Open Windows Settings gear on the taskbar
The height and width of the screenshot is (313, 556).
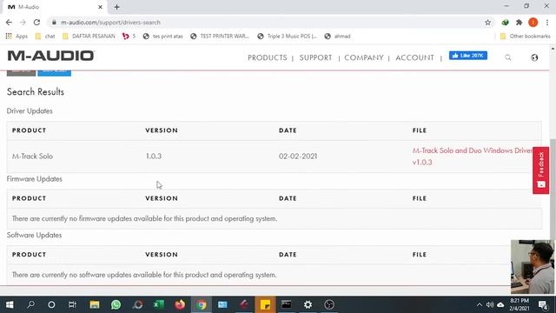tap(308, 304)
